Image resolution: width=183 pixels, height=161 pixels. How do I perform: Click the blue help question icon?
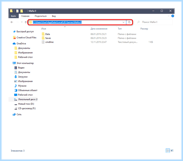point(173,16)
